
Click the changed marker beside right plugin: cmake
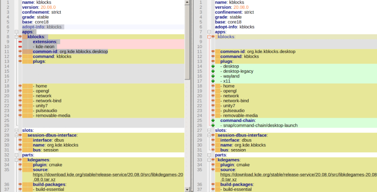point(213,165)
